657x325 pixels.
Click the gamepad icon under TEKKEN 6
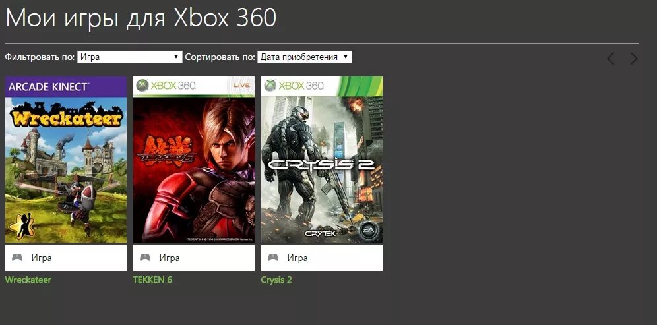[x=145, y=257]
